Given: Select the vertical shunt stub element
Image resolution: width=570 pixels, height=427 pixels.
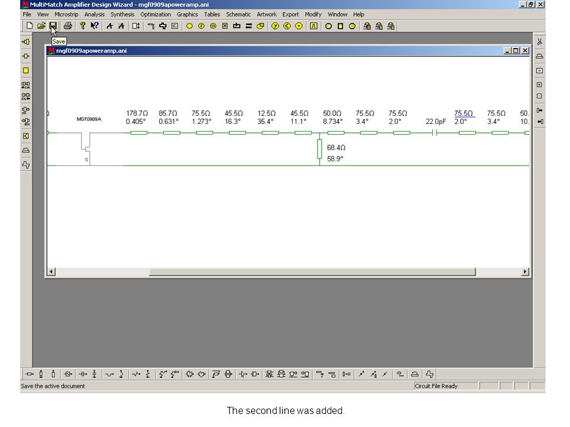Looking at the screenshot, I should click(x=319, y=149).
